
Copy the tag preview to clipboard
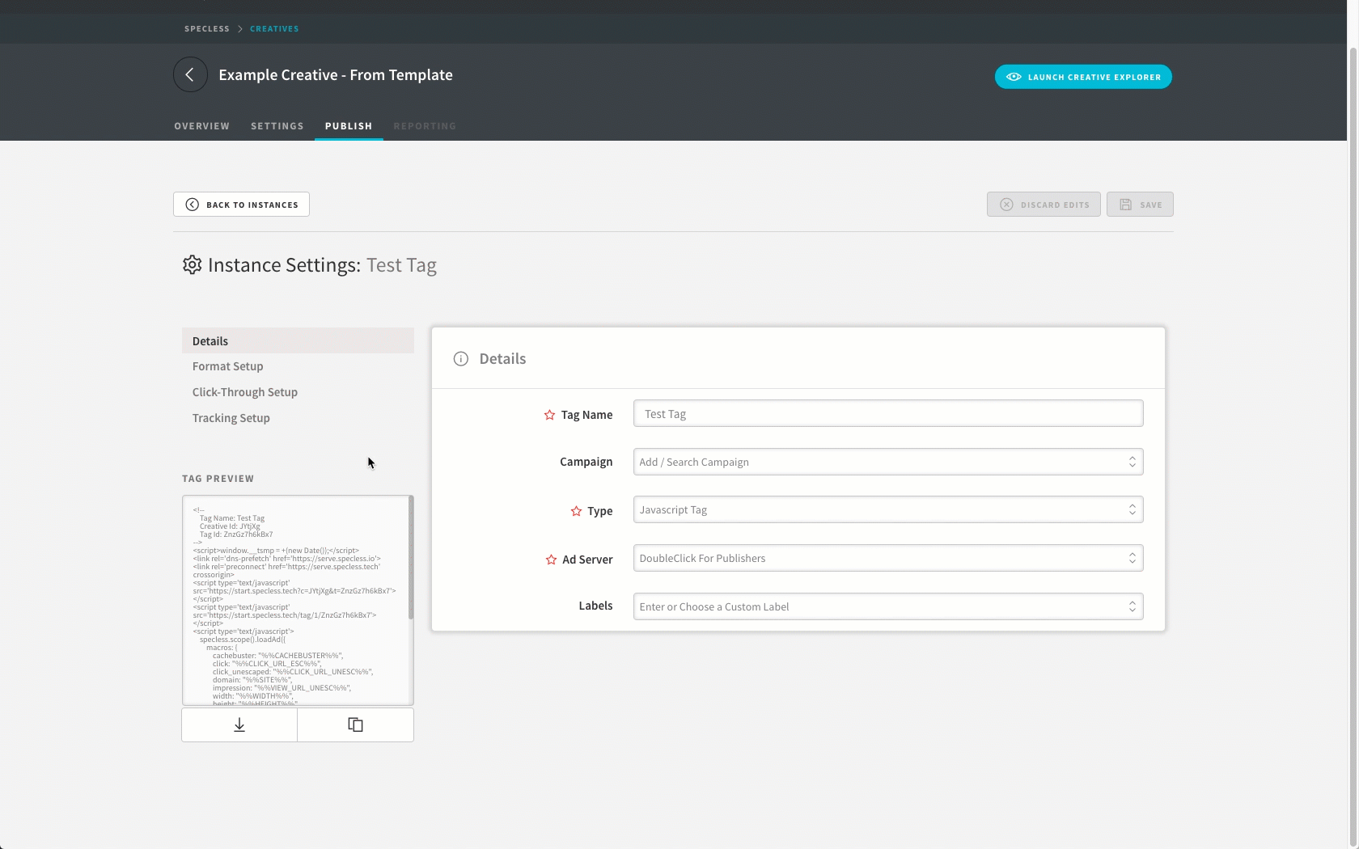click(355, 724)
